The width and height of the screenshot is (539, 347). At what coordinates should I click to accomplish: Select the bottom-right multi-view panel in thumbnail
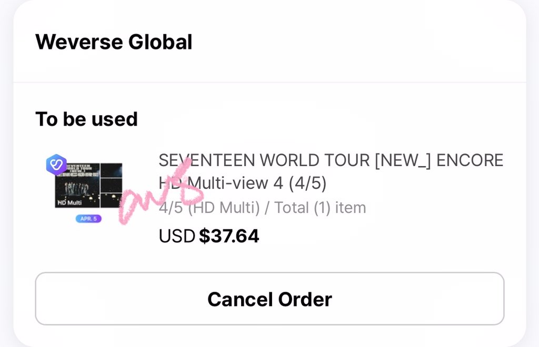(x=112, y=200)
